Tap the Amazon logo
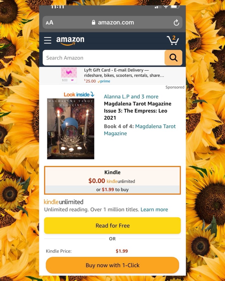 pyautogui.click(x=70, y=41)
